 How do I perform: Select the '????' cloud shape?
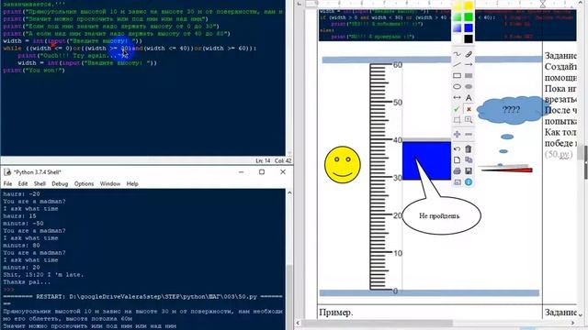[x=511, y=110]
